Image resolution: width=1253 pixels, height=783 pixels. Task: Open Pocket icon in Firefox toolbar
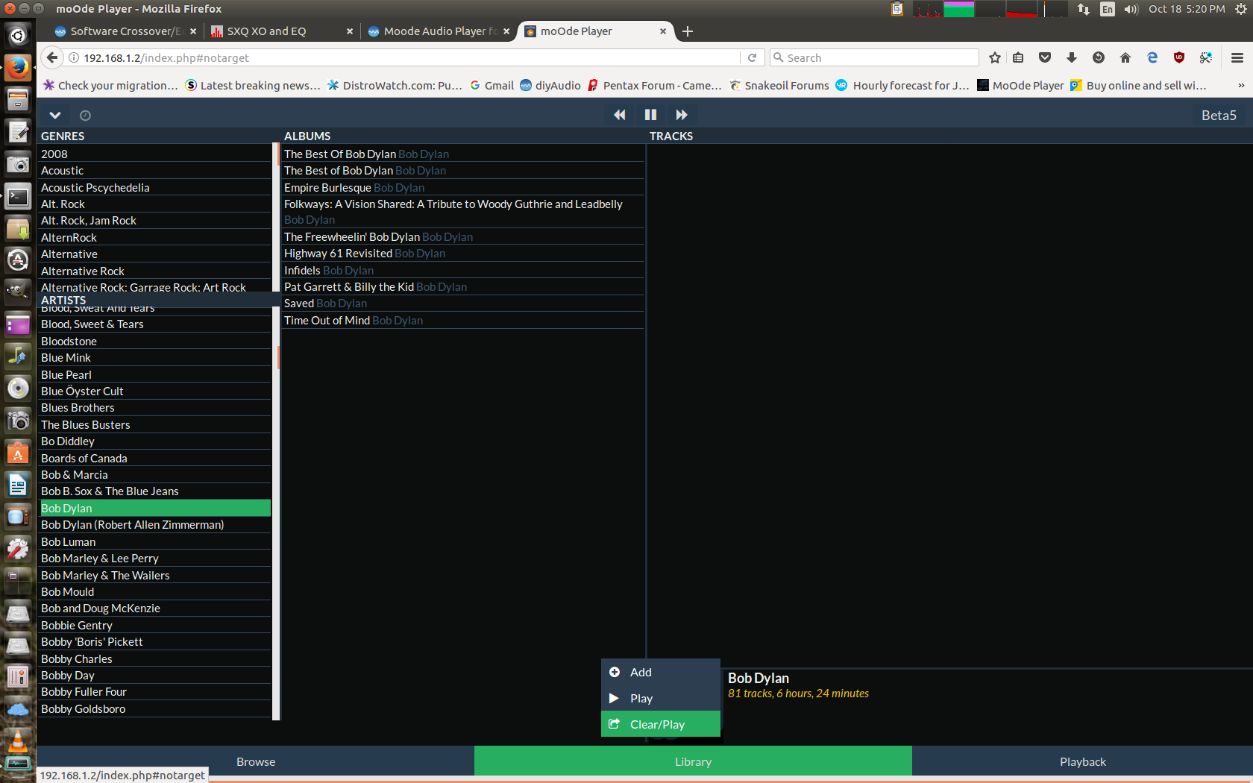click(x=1045, y=57)
